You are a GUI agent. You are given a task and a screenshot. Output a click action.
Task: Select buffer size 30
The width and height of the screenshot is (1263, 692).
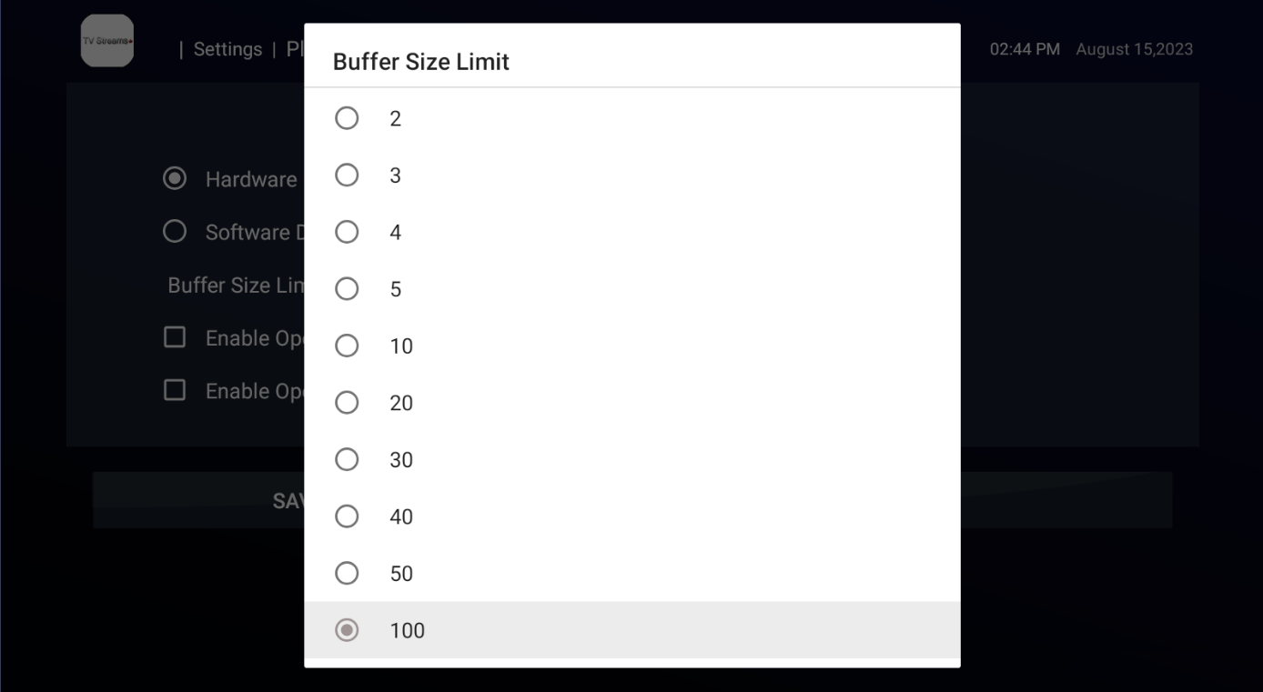coord(631,459)
